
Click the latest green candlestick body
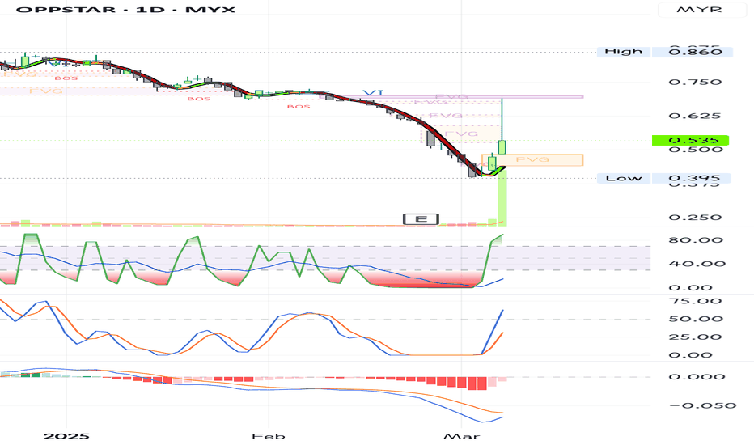pyautogui.click(x=502, y=147)
